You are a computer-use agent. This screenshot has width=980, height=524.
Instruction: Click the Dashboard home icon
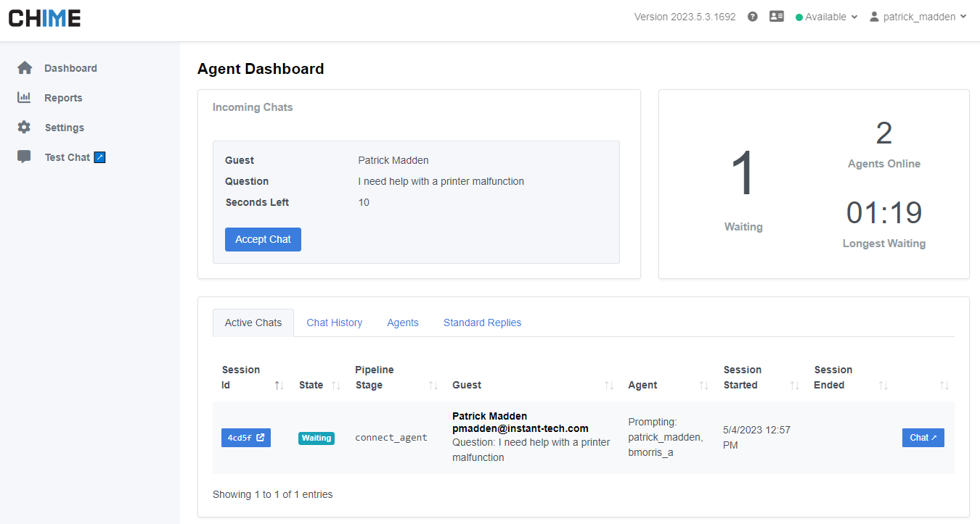(x=25, y=68)
